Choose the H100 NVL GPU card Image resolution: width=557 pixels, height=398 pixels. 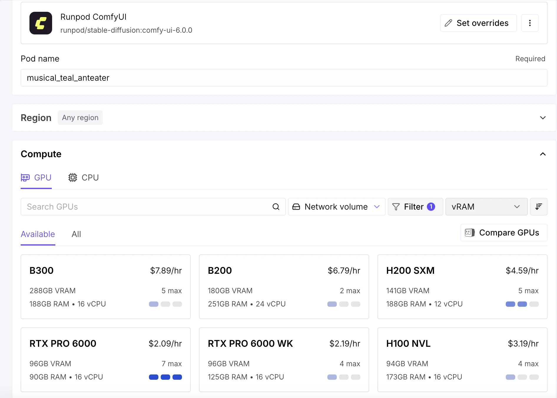point(462,360)
